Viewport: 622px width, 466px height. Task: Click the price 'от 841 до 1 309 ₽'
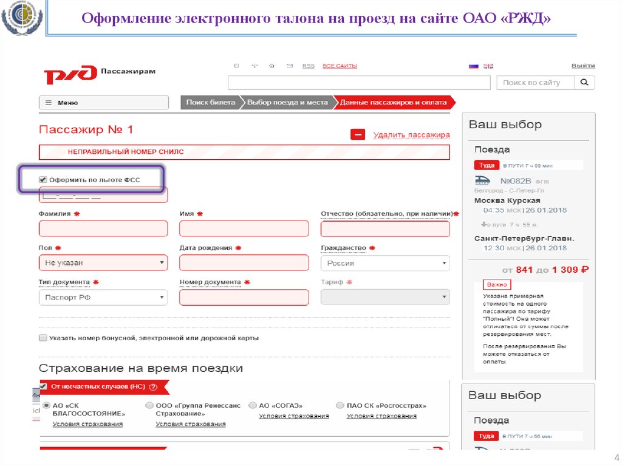click(x=545, y=270)
